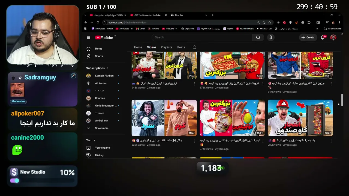Viewport: 349px width, 196px height.
Task: Open the 24:23 hotel video thumbnail
Action: pyautogui.click(x=164, y=65)
